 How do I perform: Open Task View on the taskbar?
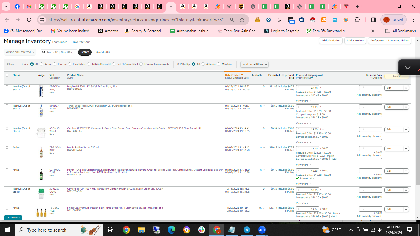pyautogui.click(x=111, y=230)
